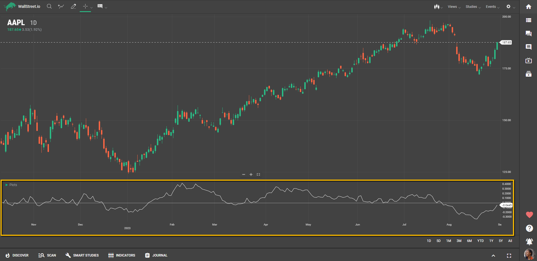Expand the Plots legend triangle
Viewport: 537px width, 261px height.
pos(6,185)
